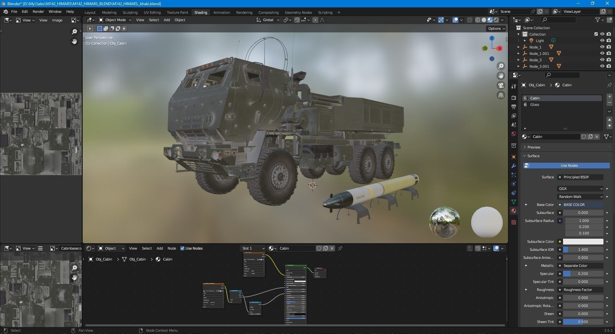Image resolution: width=615 pixels, height=334 pixels.
Task: Expand the Base Color property
Action: pyautogui.click(x=526, y=205)
